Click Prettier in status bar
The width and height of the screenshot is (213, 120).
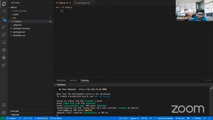tap(196, 118)
